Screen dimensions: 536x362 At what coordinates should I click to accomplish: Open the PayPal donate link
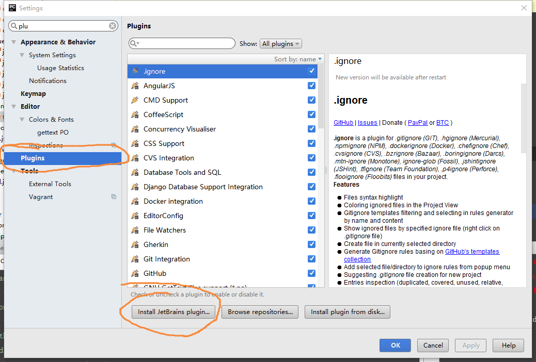click(x=417, y=123)
